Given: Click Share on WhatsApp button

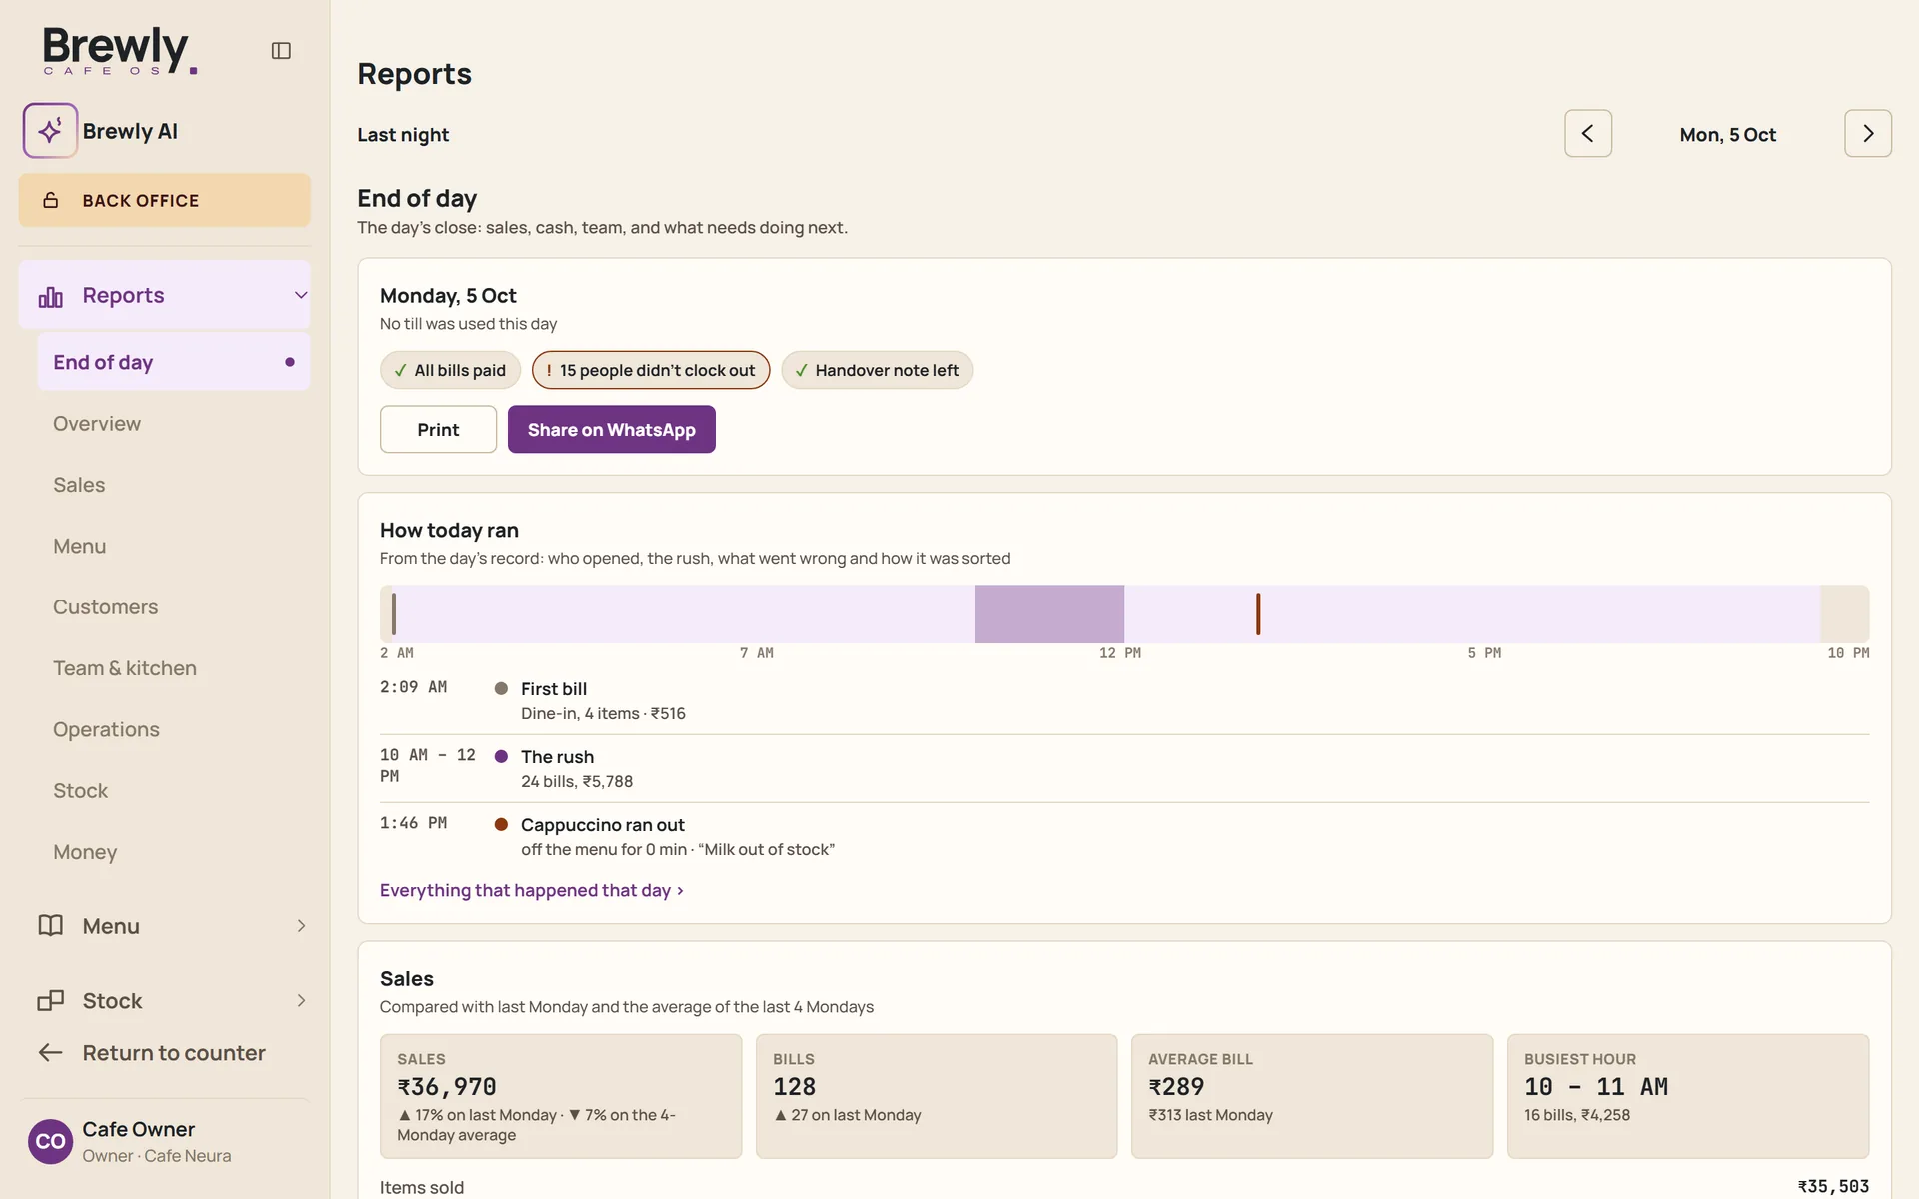Looking at the screenshot, I should (611, 430).
